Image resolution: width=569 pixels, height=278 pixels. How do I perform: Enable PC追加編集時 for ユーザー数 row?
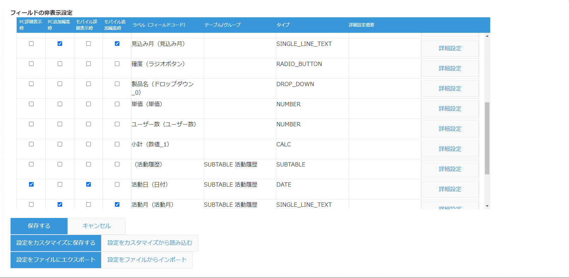tap(60, 124)
